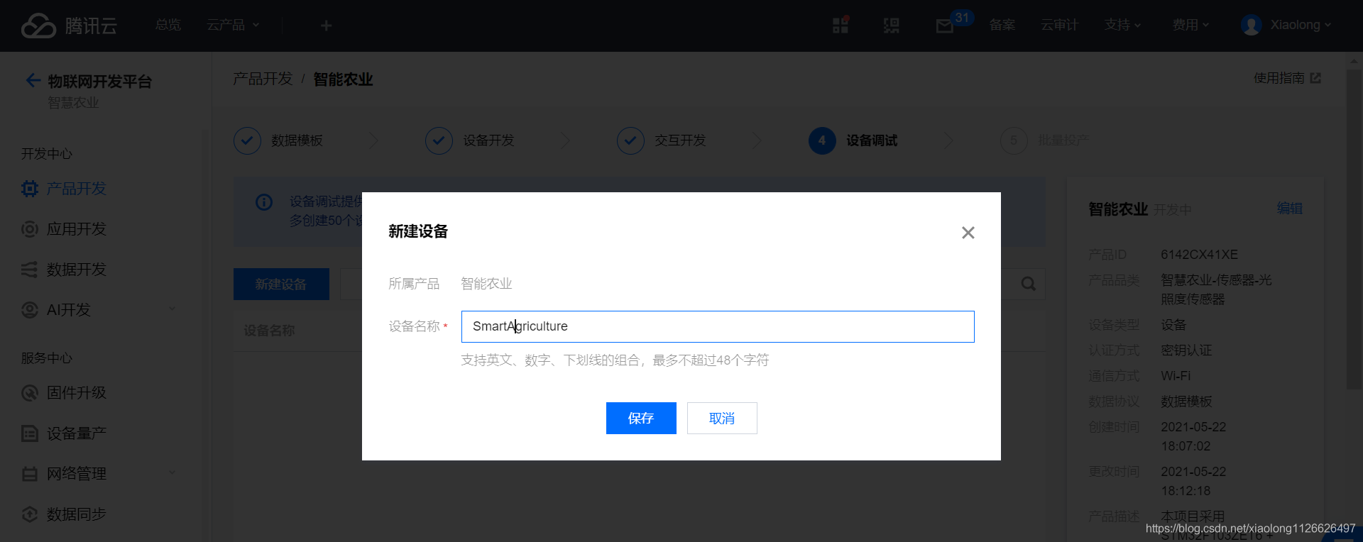Click the 新建设备 button behind the dialog
This screenshot has width=1363, height=542.
point(281,284)
